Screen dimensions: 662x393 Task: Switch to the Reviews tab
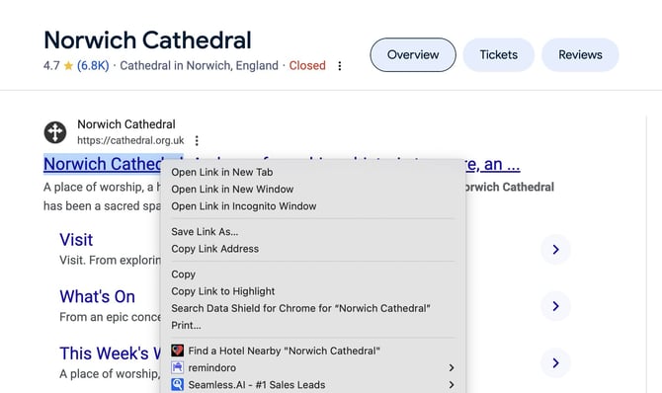click(580, 55)
